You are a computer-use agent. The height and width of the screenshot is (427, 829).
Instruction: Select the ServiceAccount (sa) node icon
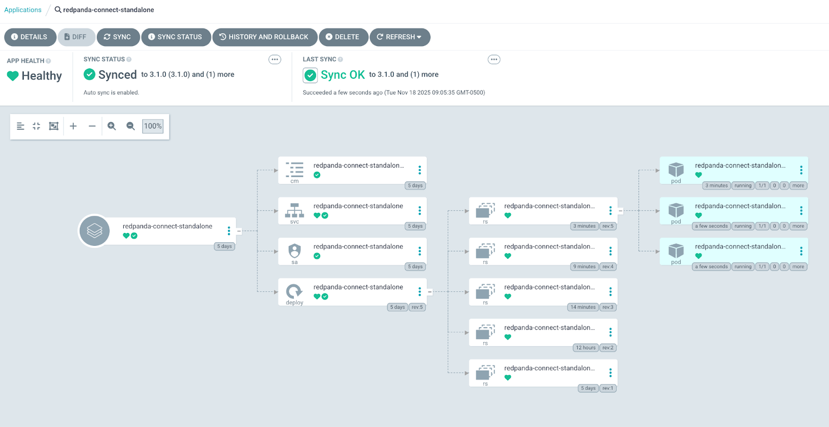(294, 251)
